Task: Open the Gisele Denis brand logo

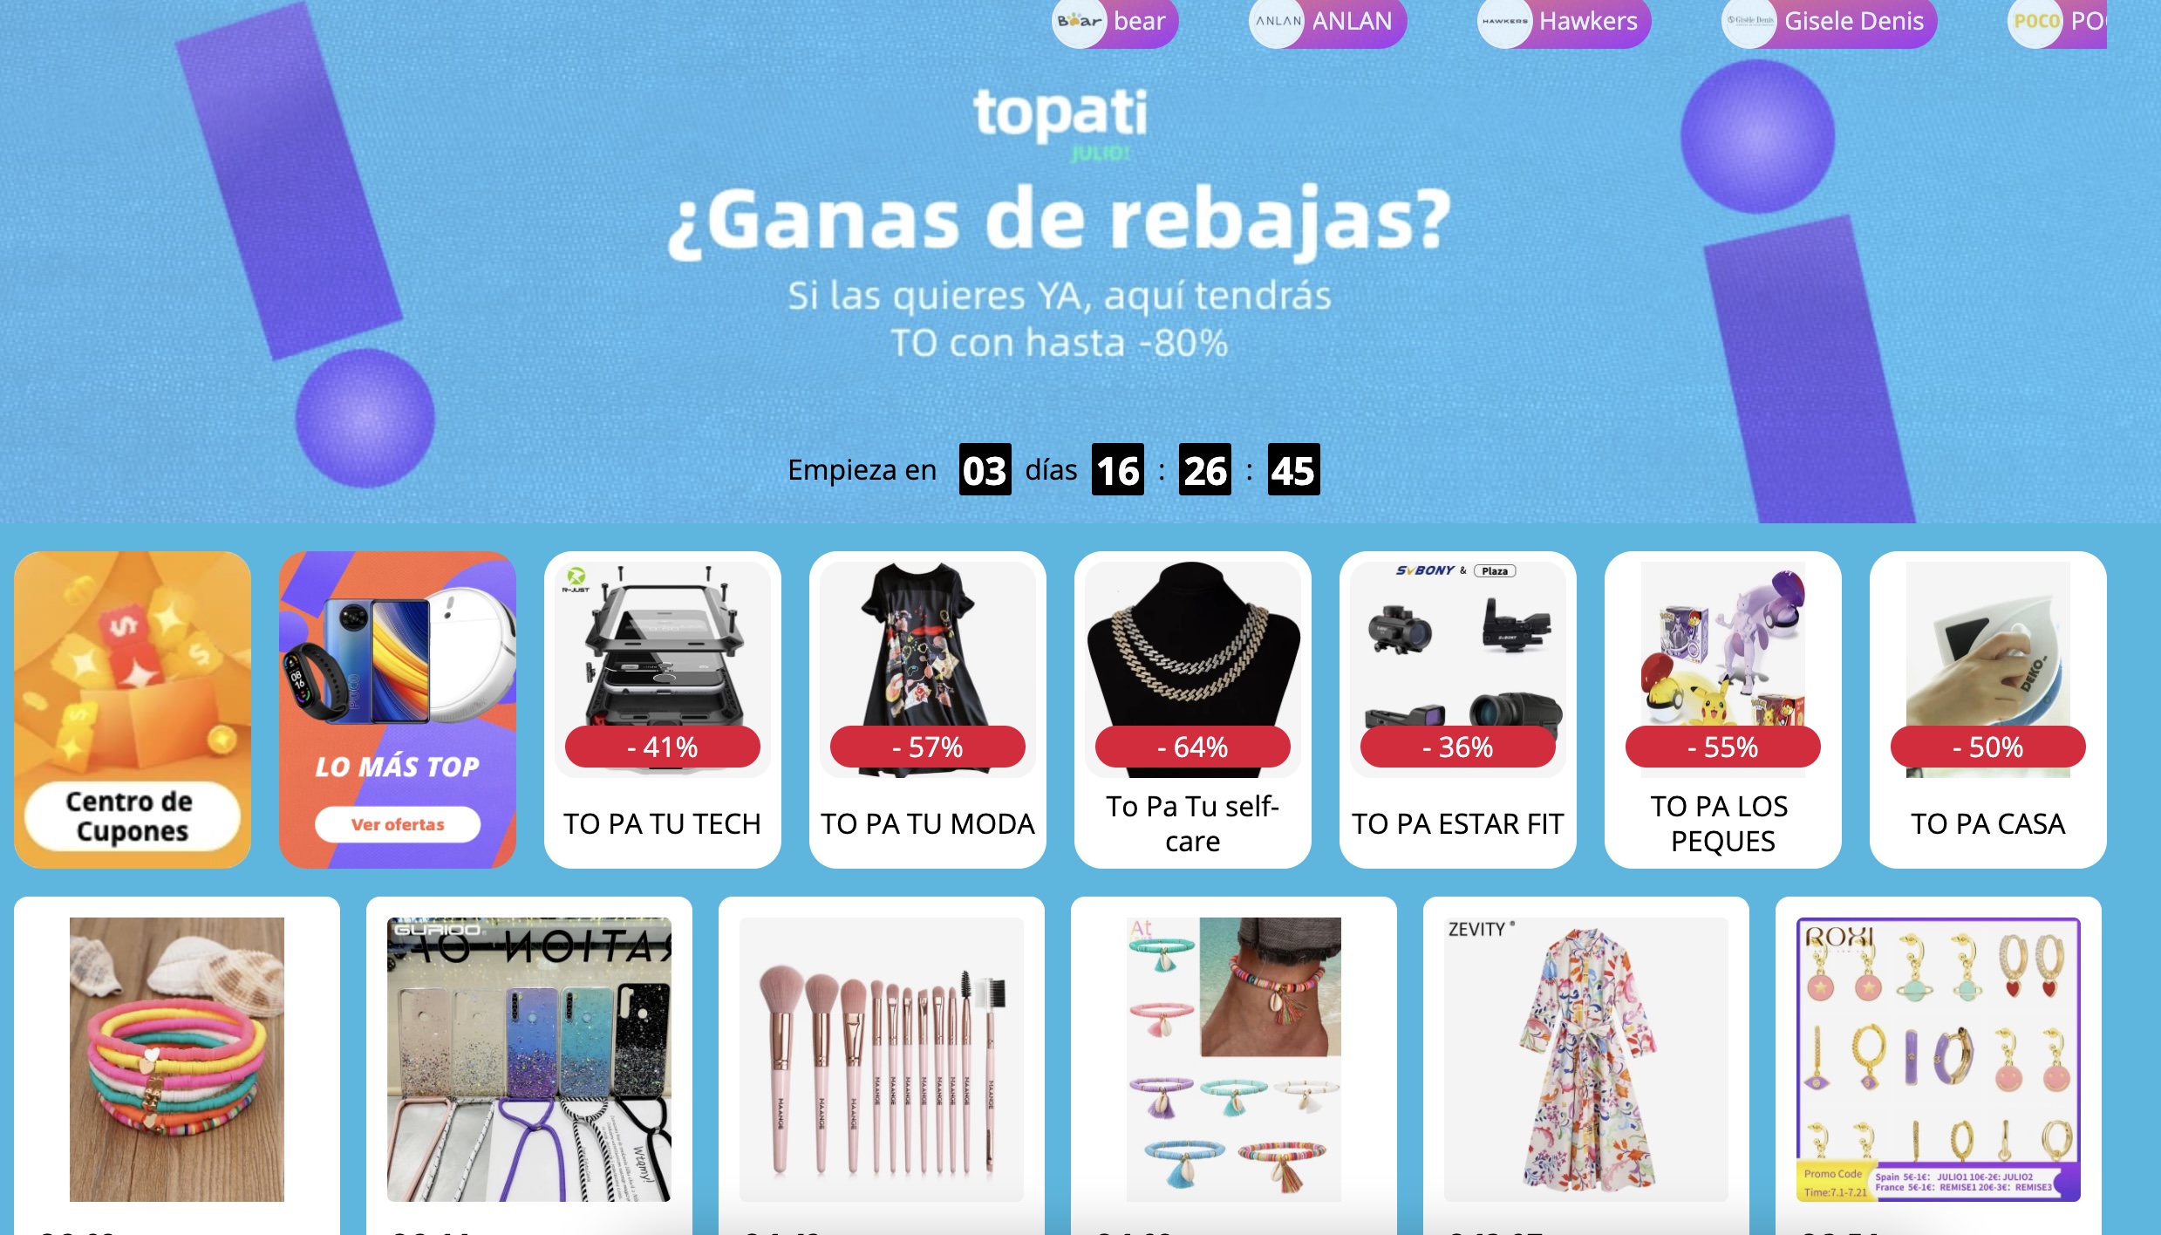Action: click(x=1749, y=21)
